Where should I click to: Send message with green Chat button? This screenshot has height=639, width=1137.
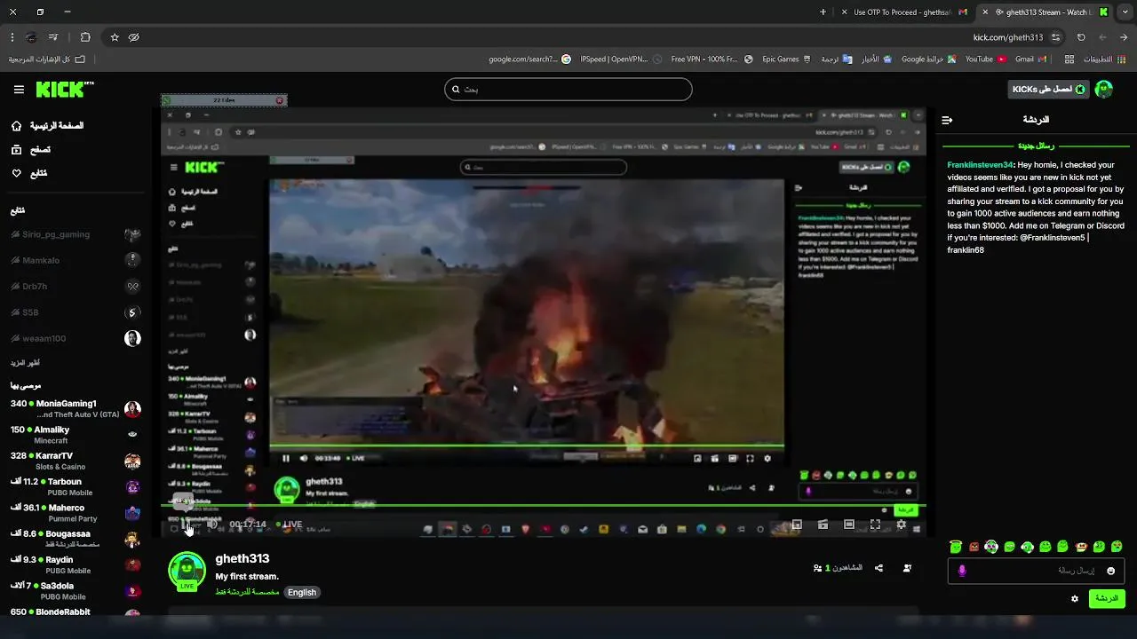pyautogui.click(x=1107, y=598)
